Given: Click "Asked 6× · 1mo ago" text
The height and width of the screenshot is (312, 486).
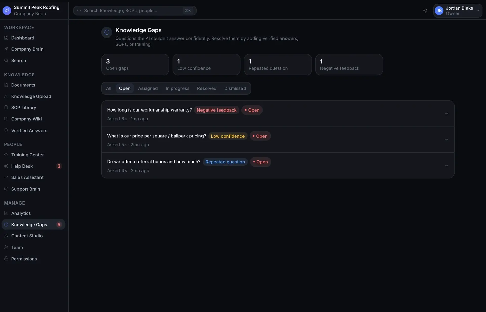Looking at the screenshot, I should point(127,119).
